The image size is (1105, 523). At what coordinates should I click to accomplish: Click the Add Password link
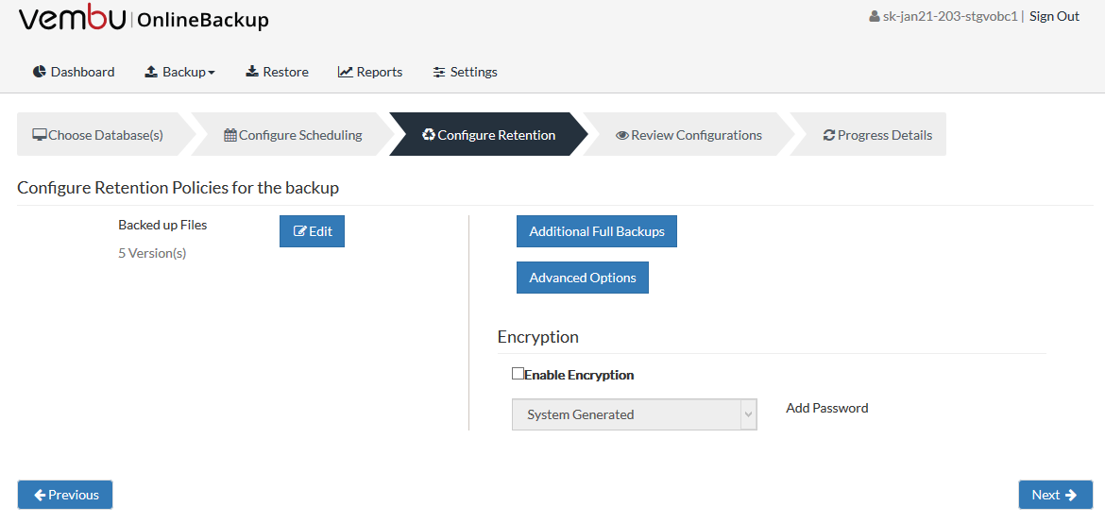[x=827, y=408]
